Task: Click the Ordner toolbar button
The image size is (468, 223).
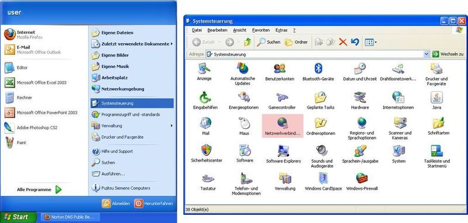Action: [x=296, y=42]
